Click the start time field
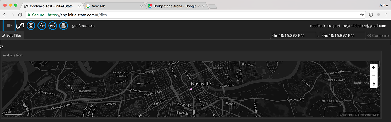The image size is (391, 122). (x=293, y=35)
